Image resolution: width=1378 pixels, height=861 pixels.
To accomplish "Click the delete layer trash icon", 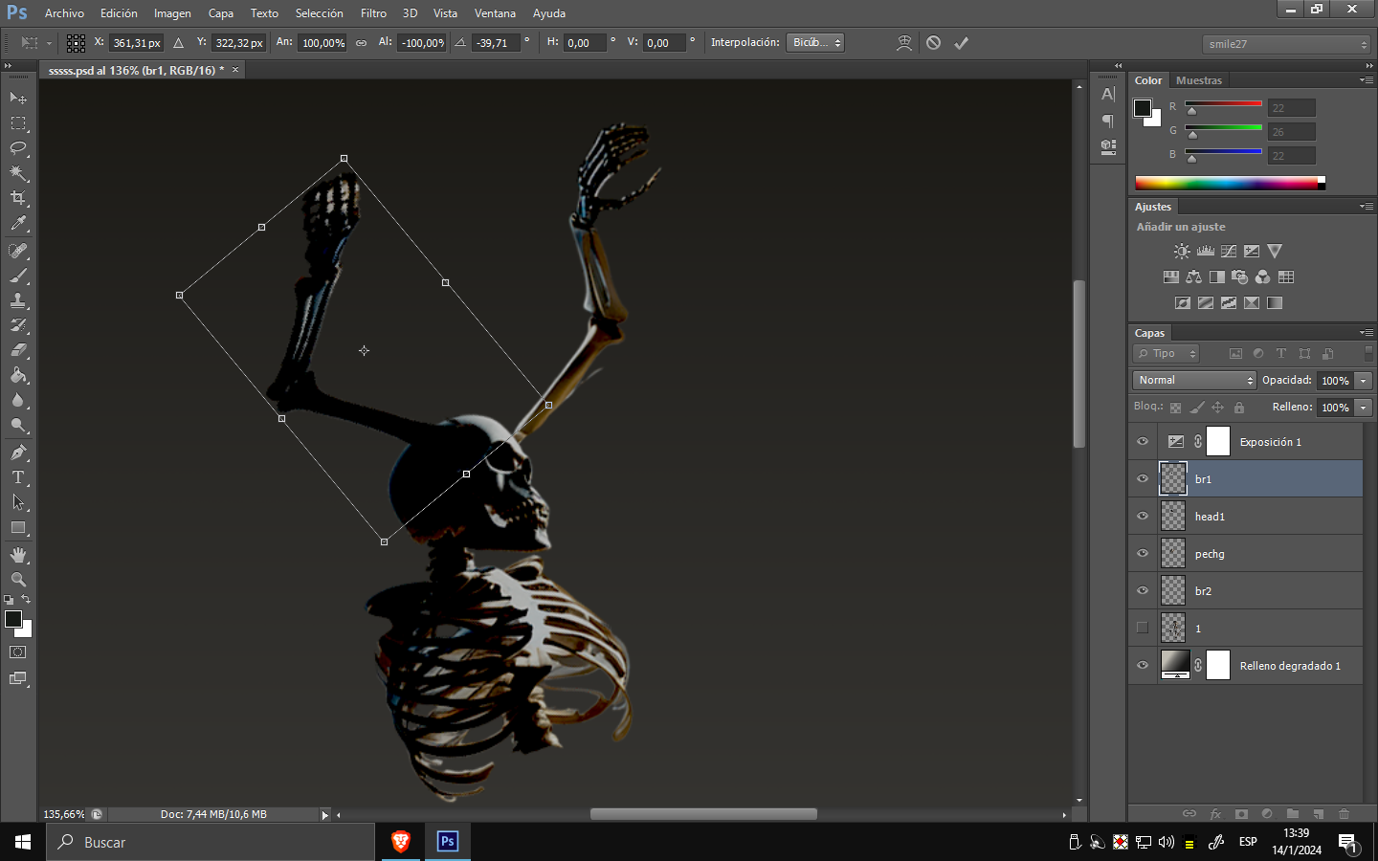I will (x=1344, y=814).
